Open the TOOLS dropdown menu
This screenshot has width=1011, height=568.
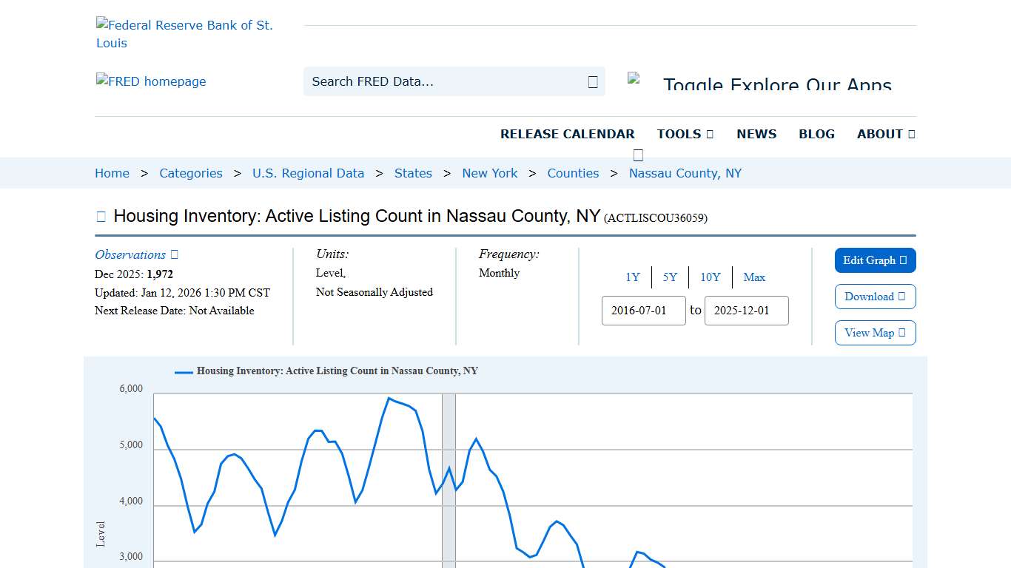(685, 134)
